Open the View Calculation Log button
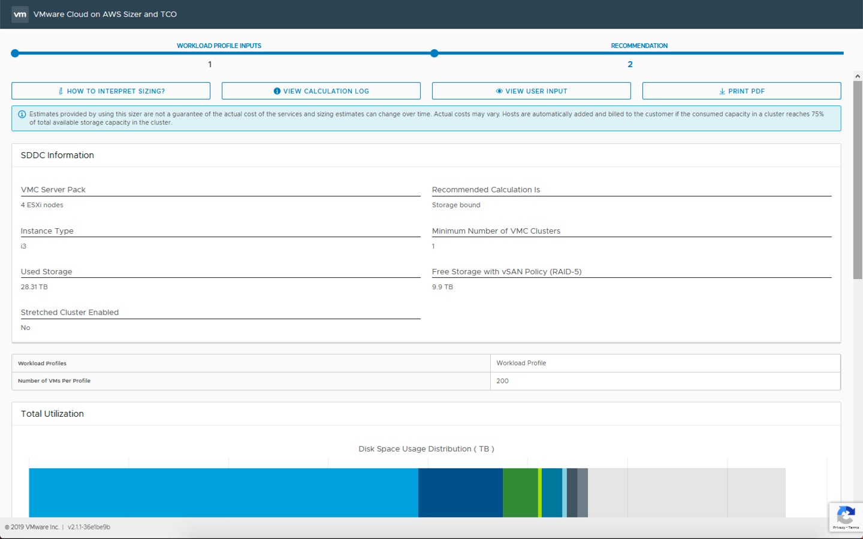The image size is (863, 539). [x=321, y=91]
